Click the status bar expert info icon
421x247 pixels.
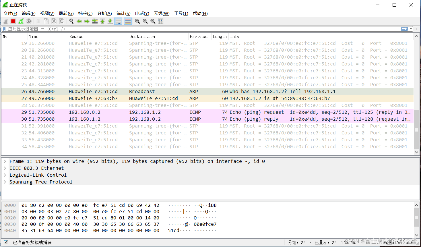point(6,242)
